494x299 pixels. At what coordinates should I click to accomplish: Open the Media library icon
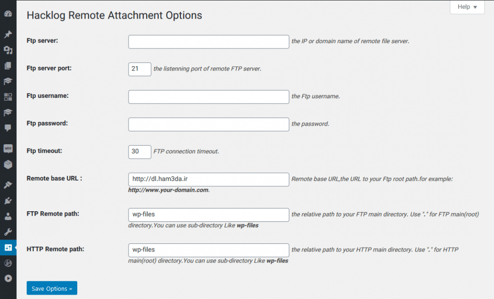8,50
